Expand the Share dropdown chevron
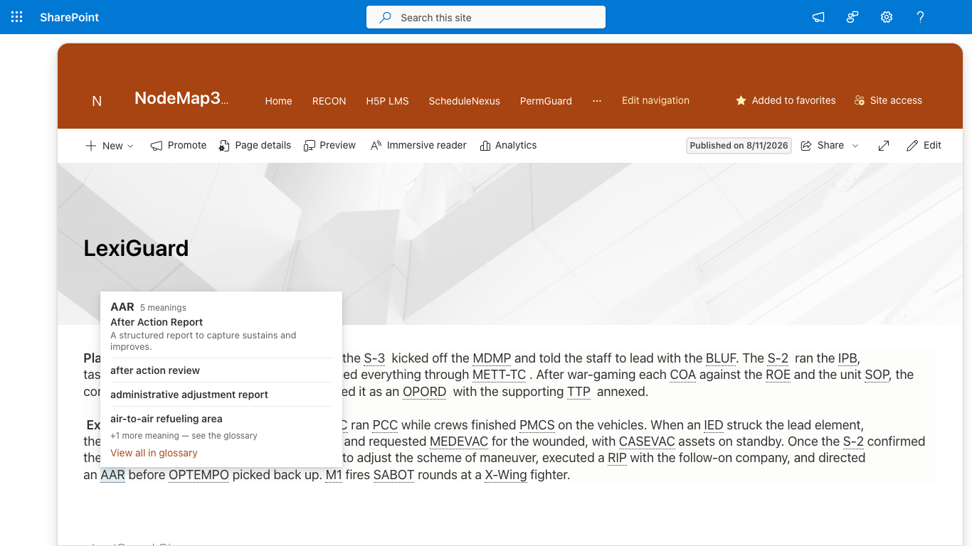972x546 pixels. (x=855, y=146)
